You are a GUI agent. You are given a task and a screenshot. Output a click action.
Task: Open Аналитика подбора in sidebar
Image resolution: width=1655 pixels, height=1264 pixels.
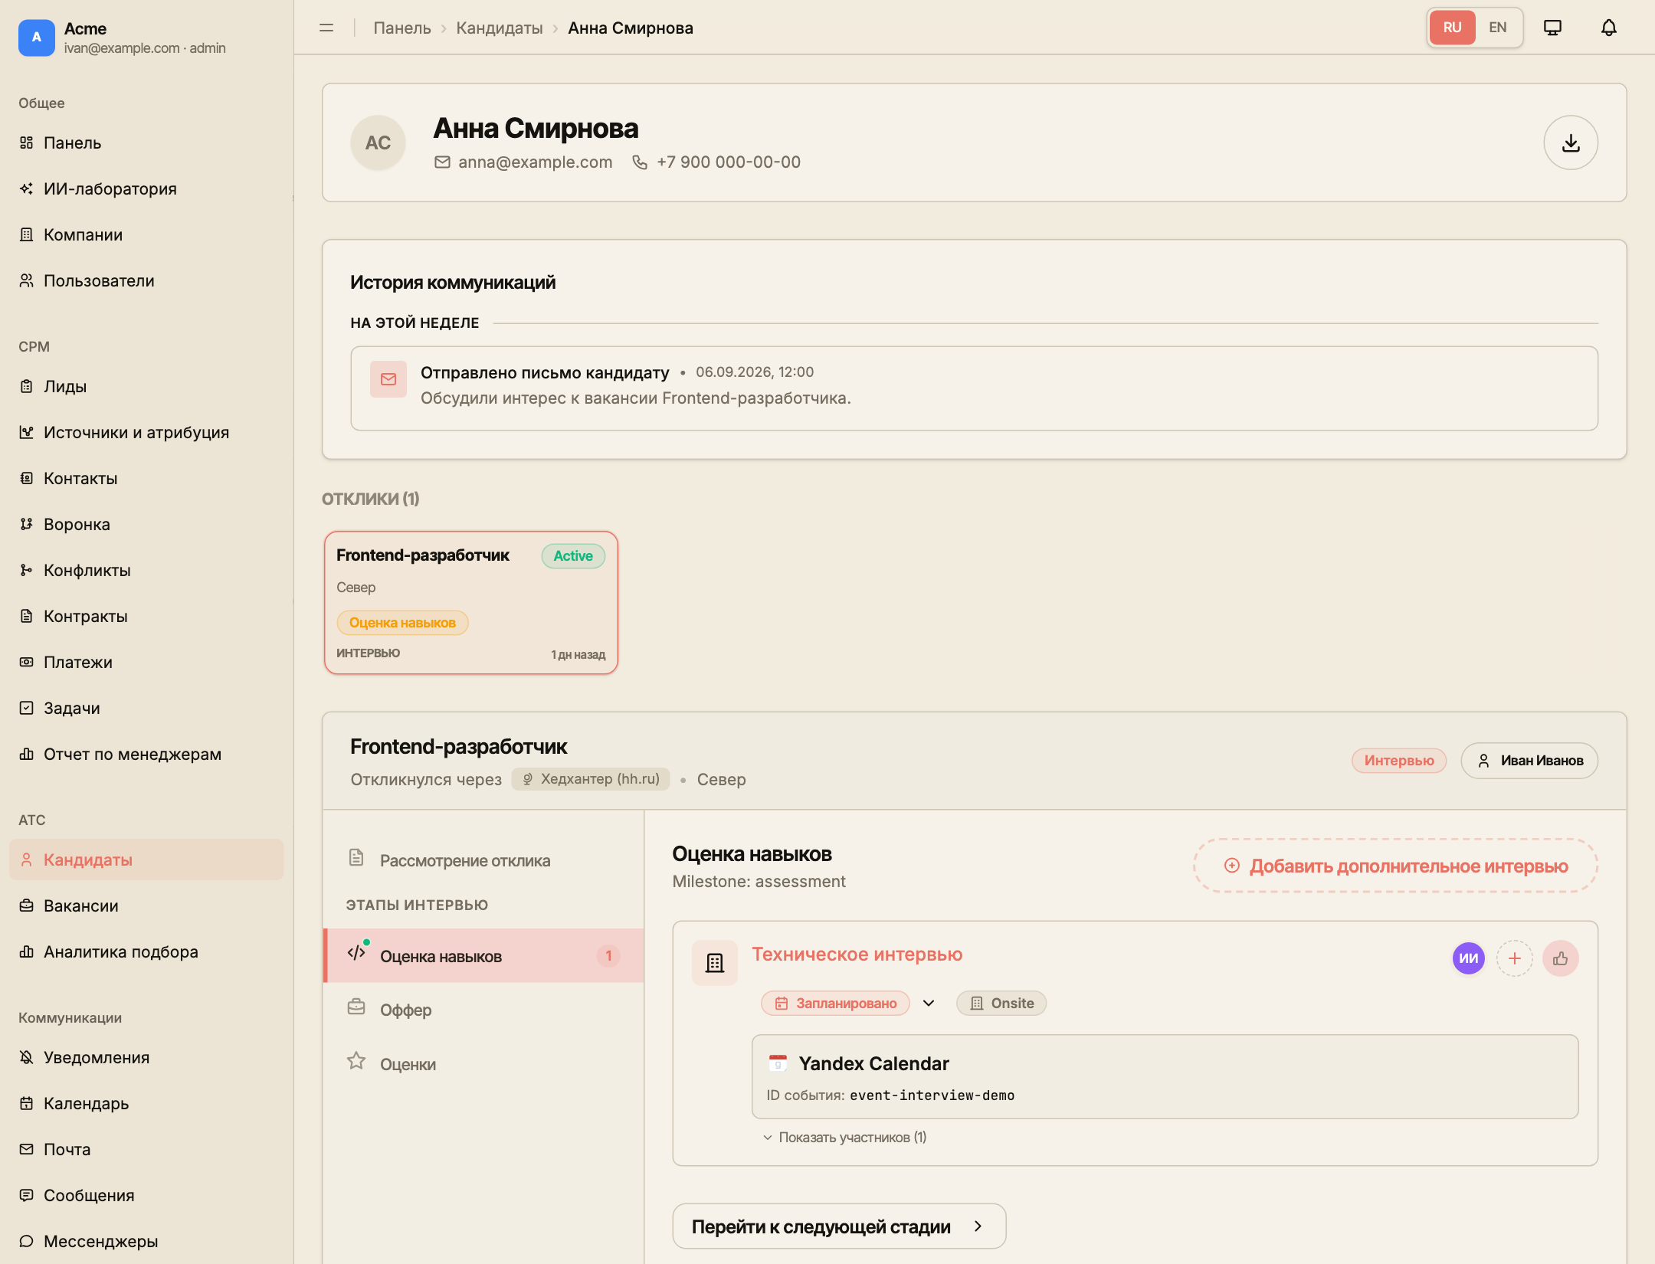coord(146,951)
